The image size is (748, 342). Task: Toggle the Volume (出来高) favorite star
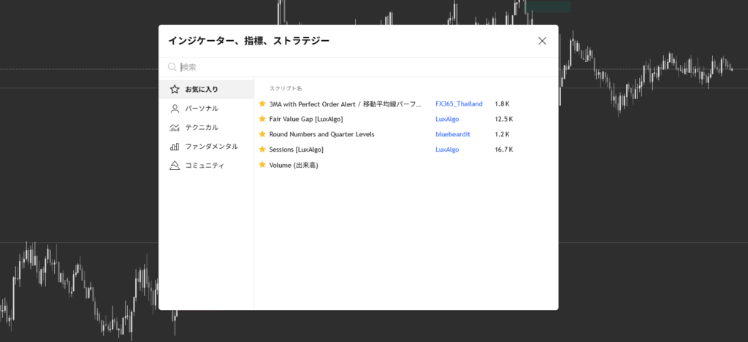262,165
